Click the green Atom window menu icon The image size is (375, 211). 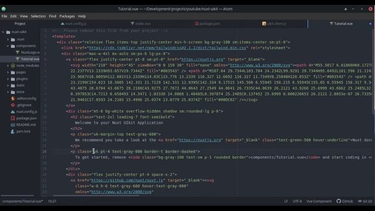coord(4,9)
